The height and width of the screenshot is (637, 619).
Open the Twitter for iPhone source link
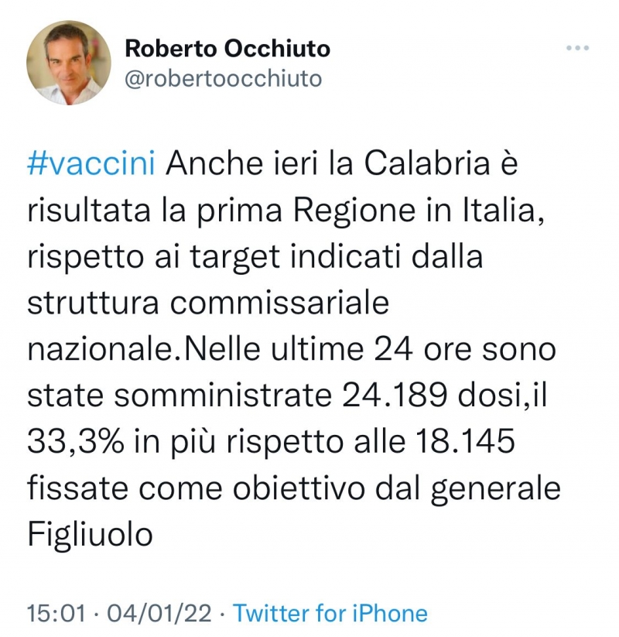[x=330, y=613]
